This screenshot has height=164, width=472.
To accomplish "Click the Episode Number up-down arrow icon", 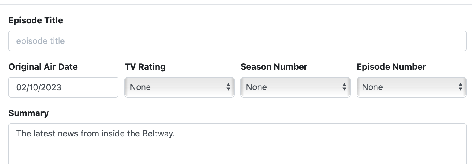I will tap(460, 87).
